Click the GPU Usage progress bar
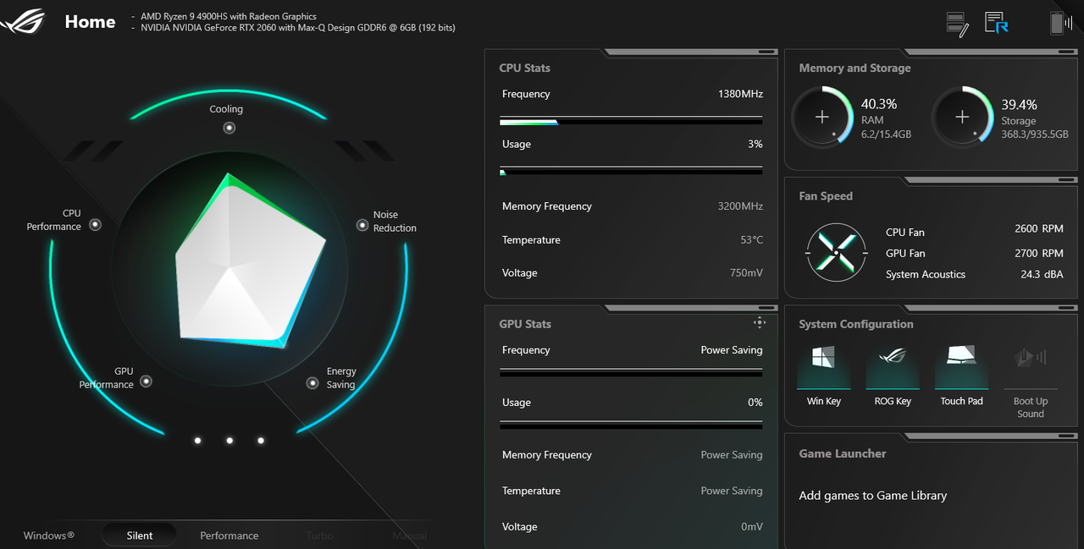The height and width of the screenshot is (549, 1084). pyautogui.click(x=631, y=425)
